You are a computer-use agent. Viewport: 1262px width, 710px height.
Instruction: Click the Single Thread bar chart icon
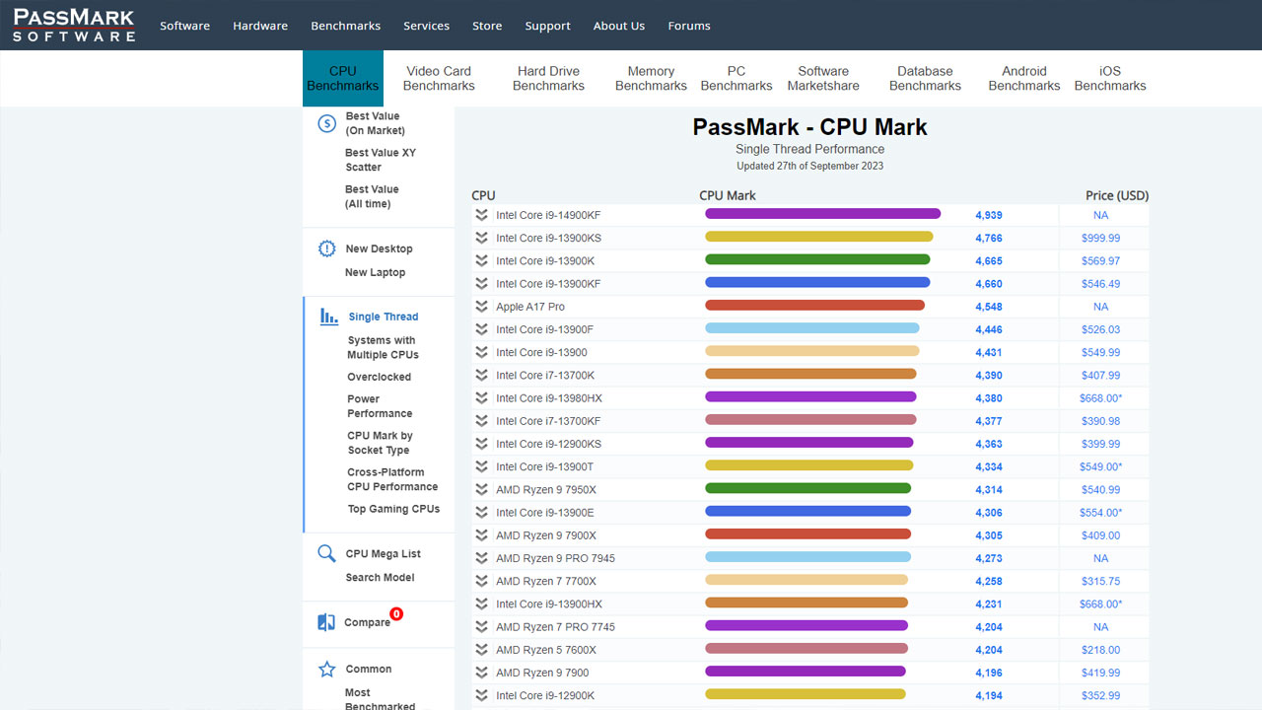[x=328, y=317]
